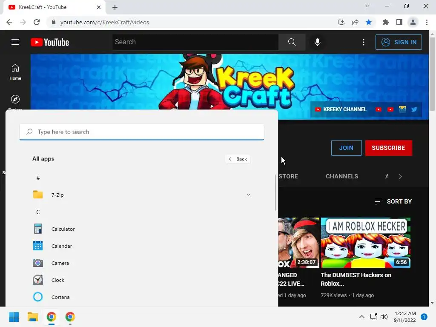This screenshot has height=327, width=436.
Task: Click the All apps list scrollbar
Action: point(276,192)
